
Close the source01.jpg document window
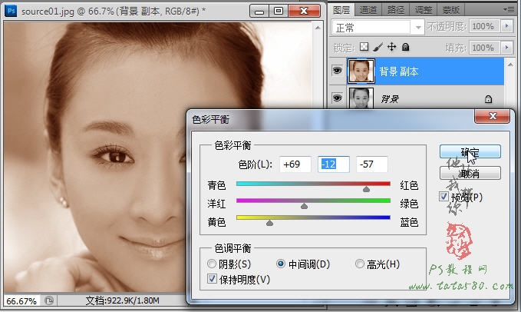point(304,11)
